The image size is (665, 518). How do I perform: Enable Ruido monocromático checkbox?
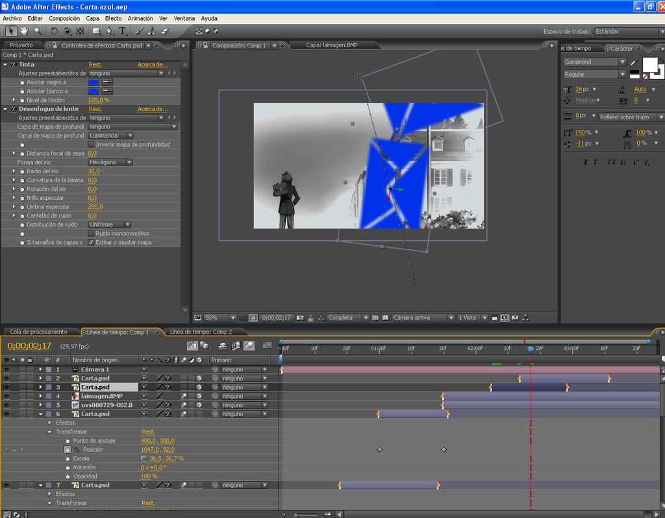(x=91, y=234)
